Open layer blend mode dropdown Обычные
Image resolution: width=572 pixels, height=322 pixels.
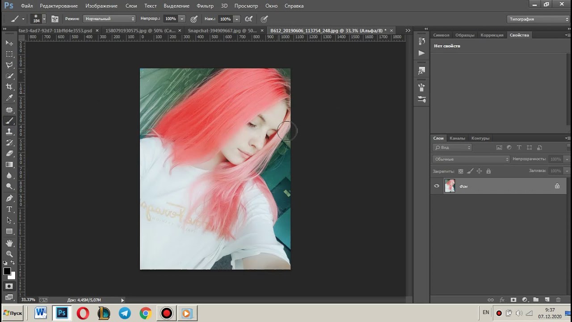coord(471,159)
